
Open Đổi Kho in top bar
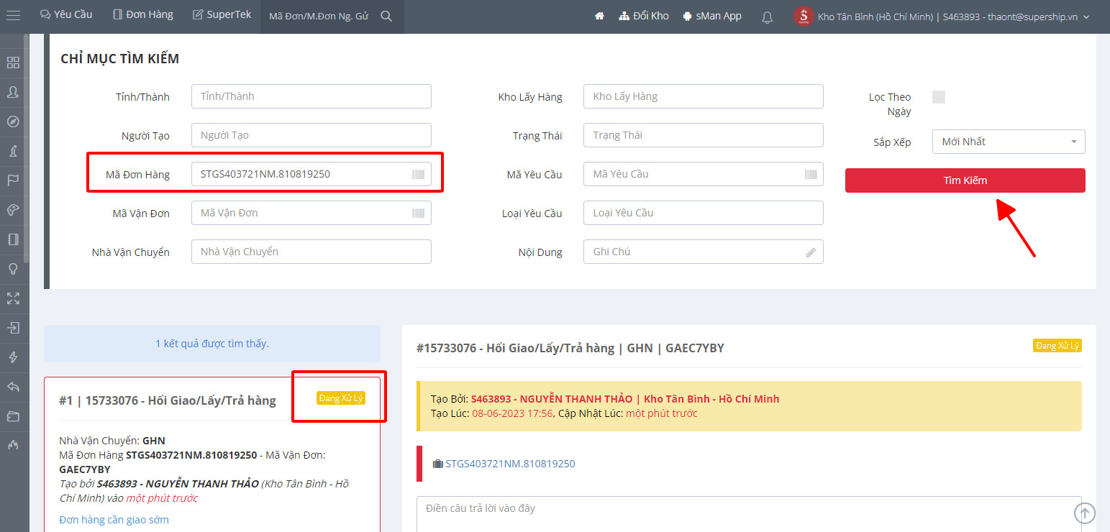tap(644, 16)
